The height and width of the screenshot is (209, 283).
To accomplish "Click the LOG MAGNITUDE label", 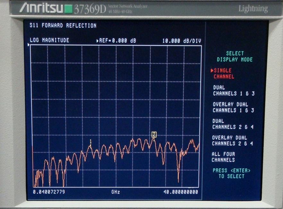I will (x=49, y=40).
